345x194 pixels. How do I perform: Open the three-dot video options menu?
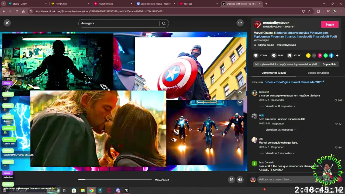(x=240, y=23)
